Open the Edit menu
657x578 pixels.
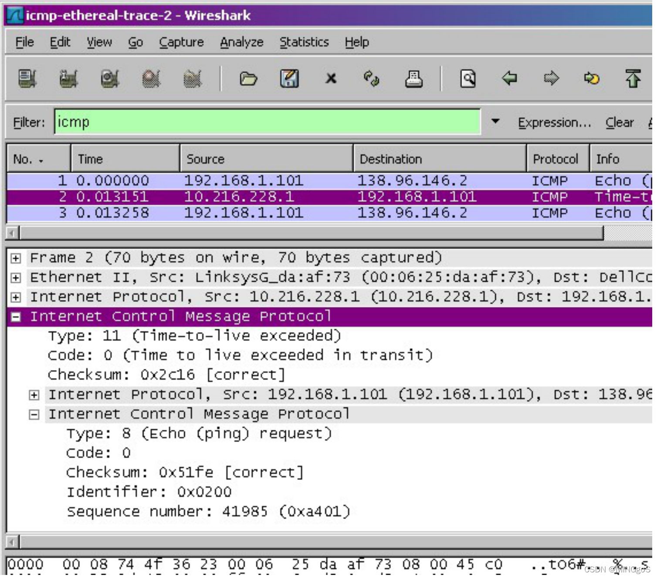pyautogui.click(x=60, y=42)
